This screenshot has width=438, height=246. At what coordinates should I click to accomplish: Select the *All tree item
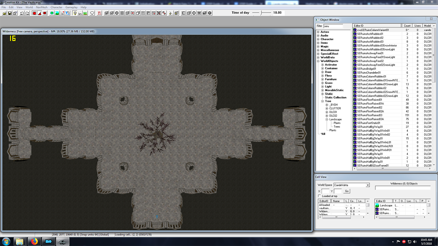(x=323, y=134)
